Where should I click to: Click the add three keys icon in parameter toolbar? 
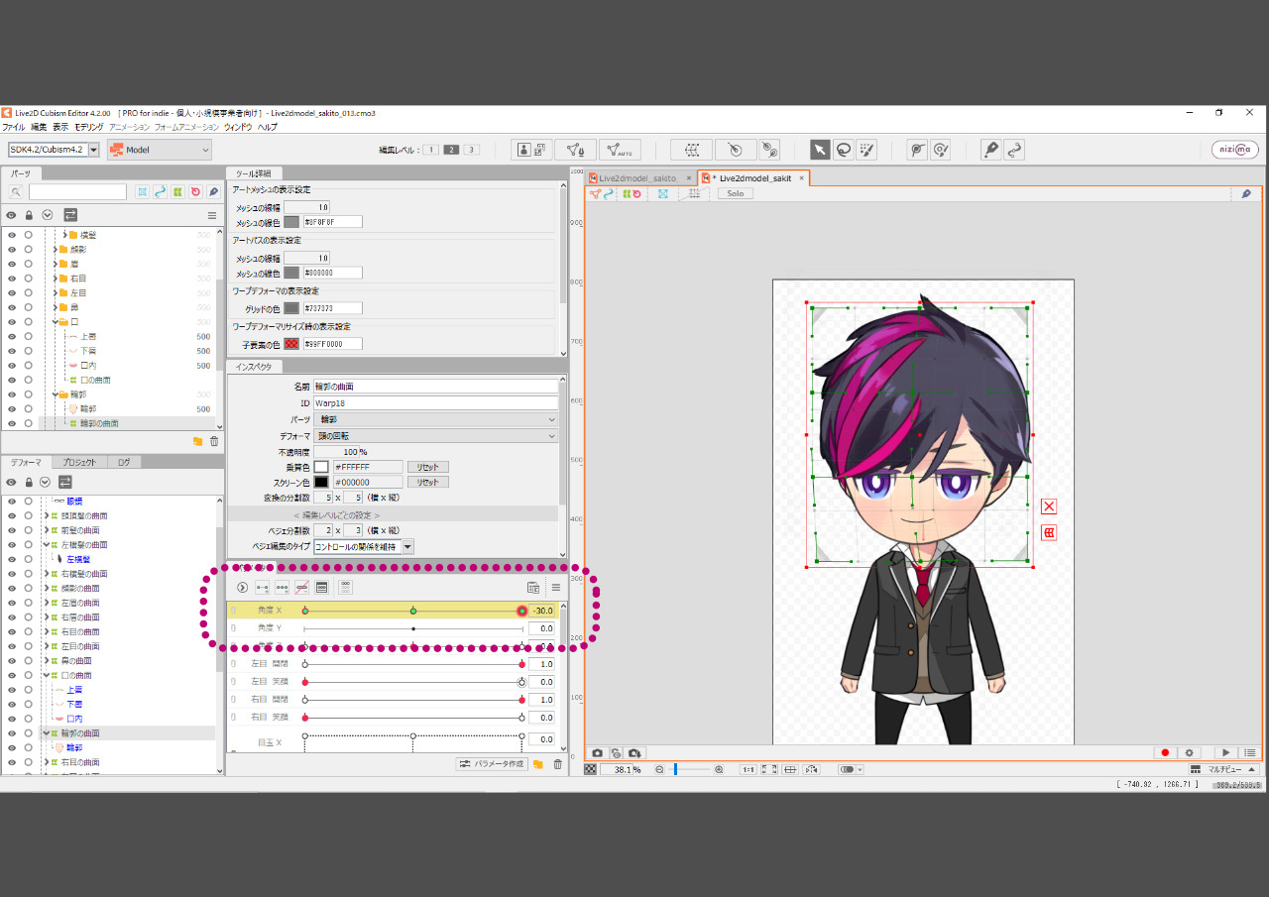(x=283, y=588)
